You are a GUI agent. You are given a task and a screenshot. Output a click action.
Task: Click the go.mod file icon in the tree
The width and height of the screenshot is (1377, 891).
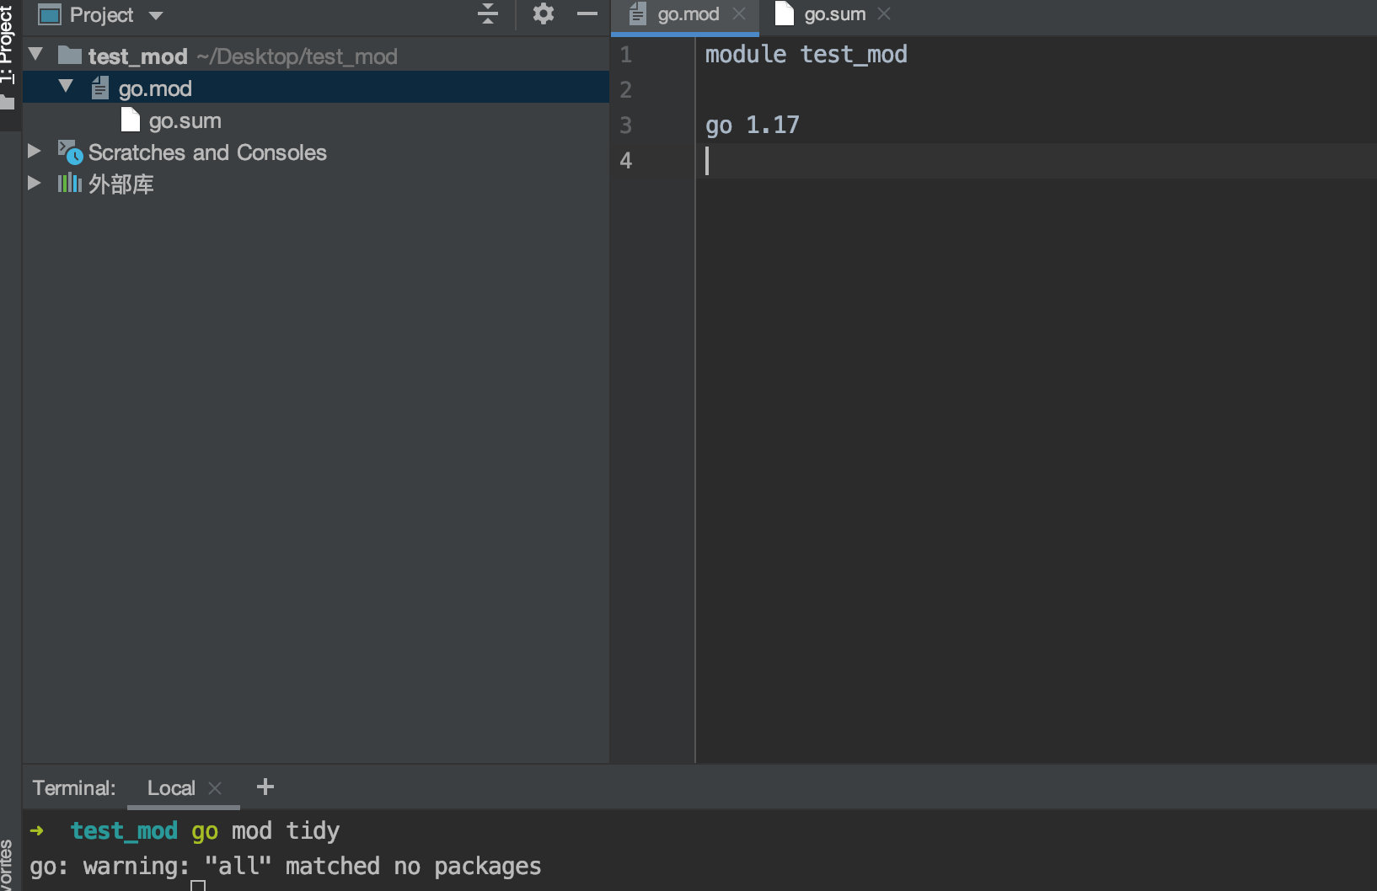tap(99, 87)
